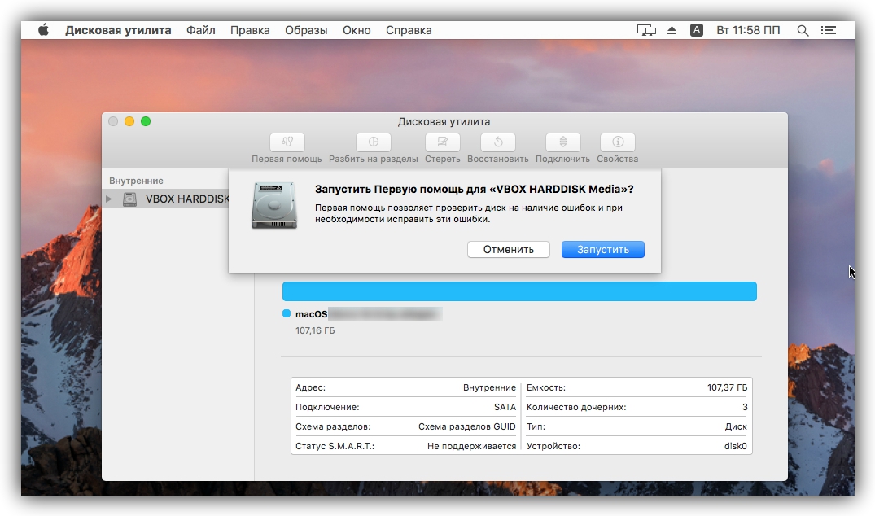
Task: Click the Подключить toolbar icon
Action: point(562,142)
